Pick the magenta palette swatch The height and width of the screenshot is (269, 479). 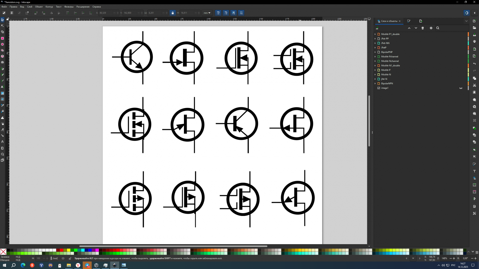(97, 250)
